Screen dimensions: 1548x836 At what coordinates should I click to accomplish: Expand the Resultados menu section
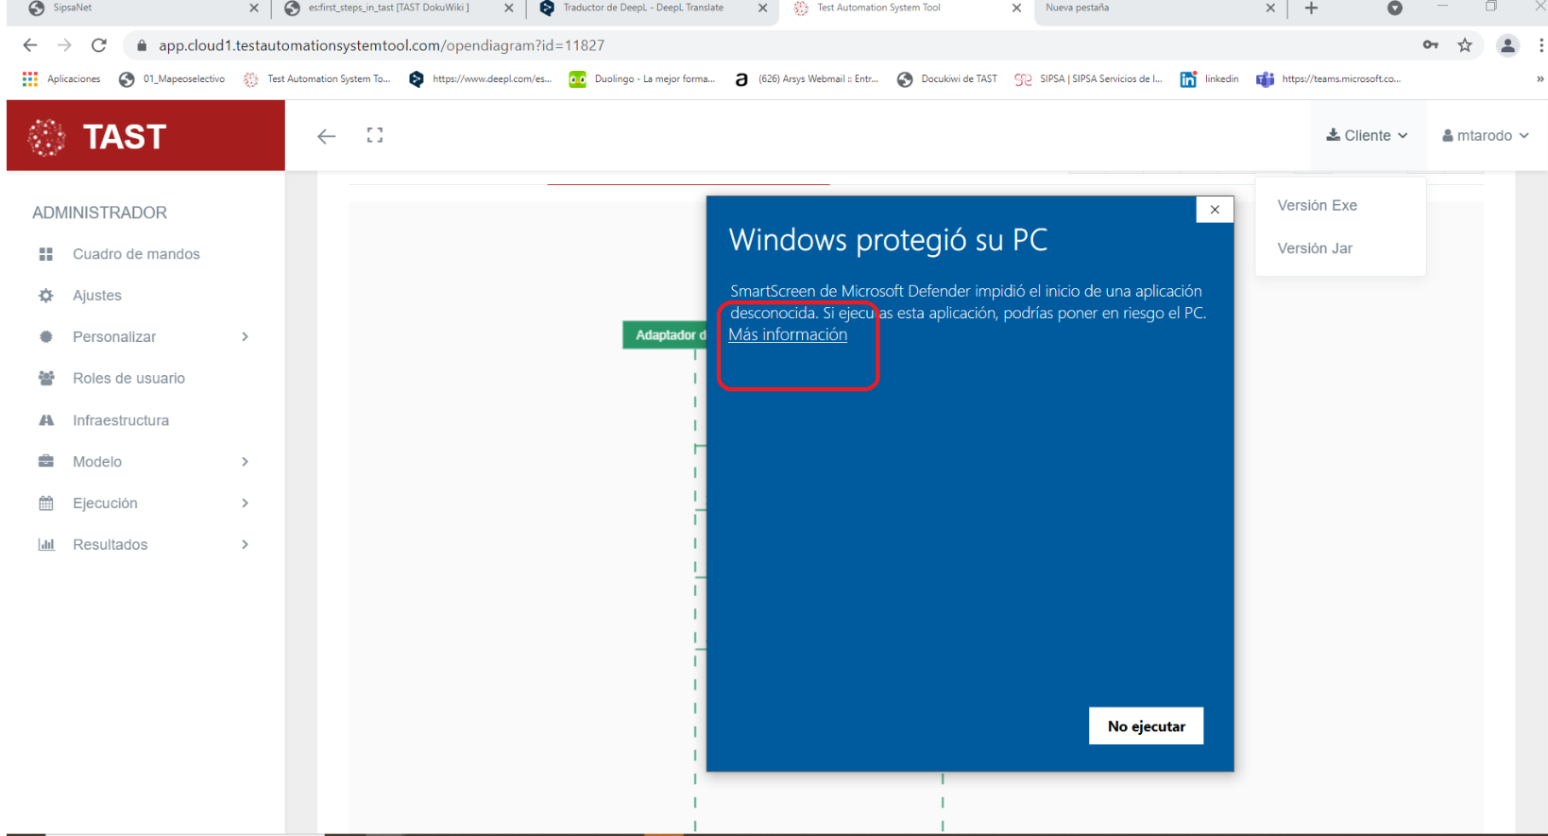click(x=245, y=545)
